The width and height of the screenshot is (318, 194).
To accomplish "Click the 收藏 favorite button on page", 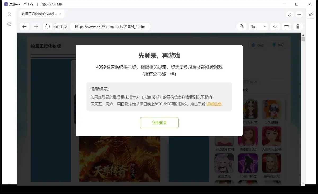I will point(257,45).
